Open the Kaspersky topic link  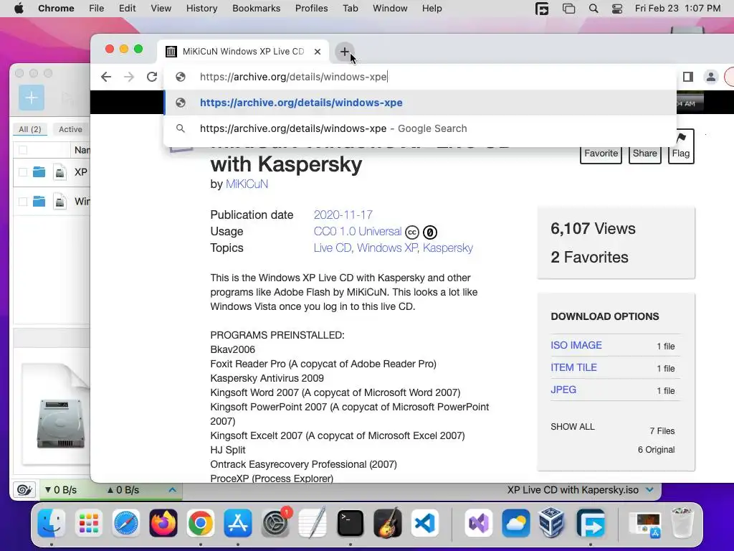(448, 248)
